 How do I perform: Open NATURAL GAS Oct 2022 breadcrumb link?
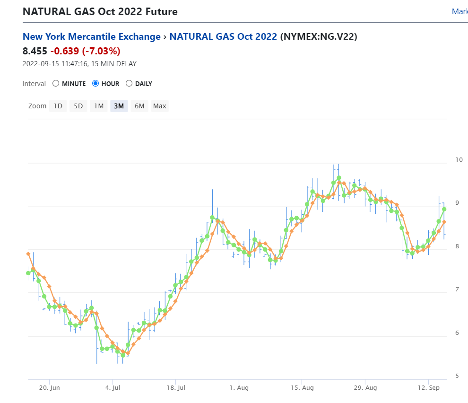click(223, 36)
